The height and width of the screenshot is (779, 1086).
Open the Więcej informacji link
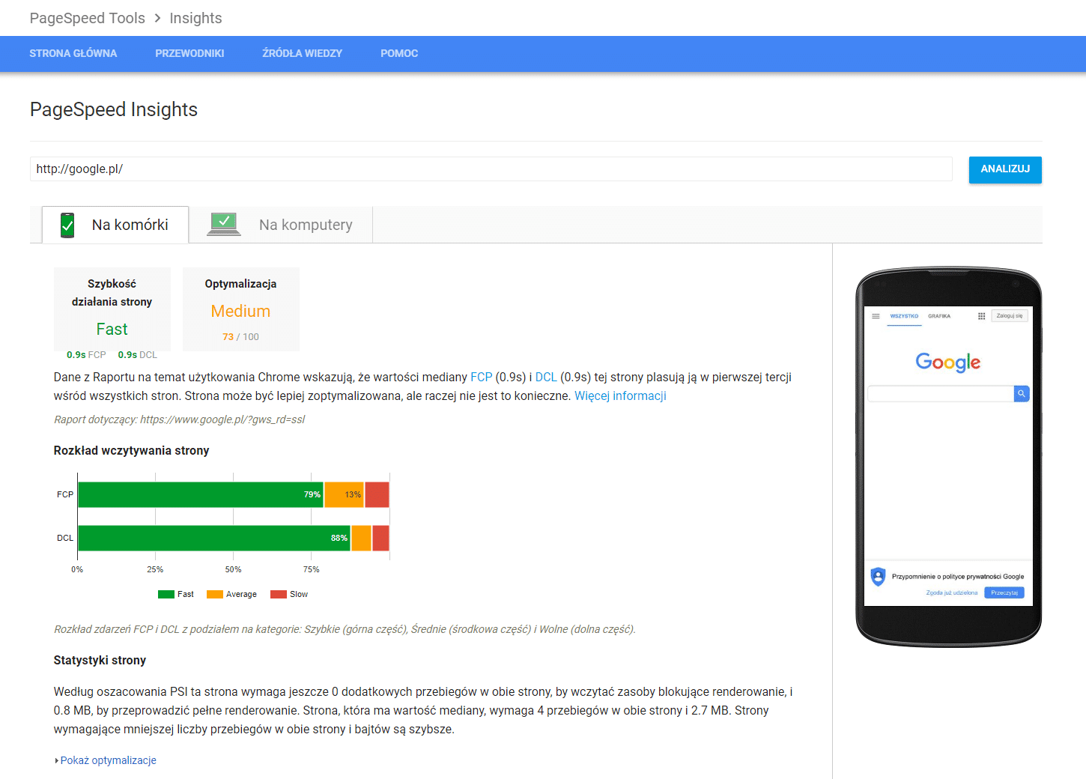[620, 395]
